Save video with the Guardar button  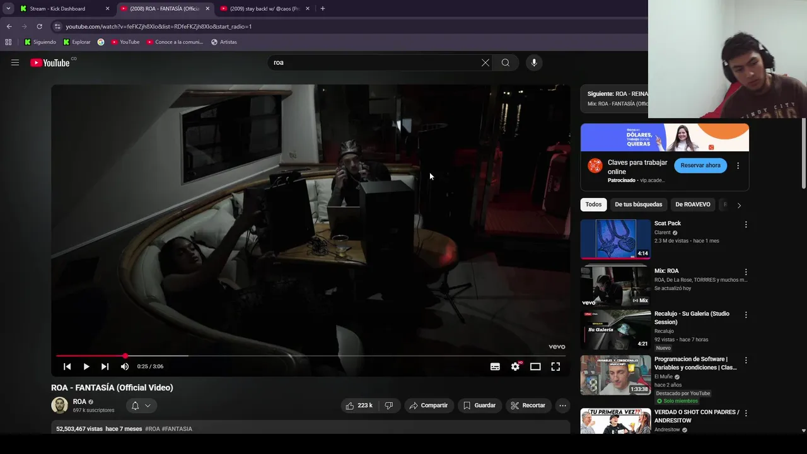point(480,405)
